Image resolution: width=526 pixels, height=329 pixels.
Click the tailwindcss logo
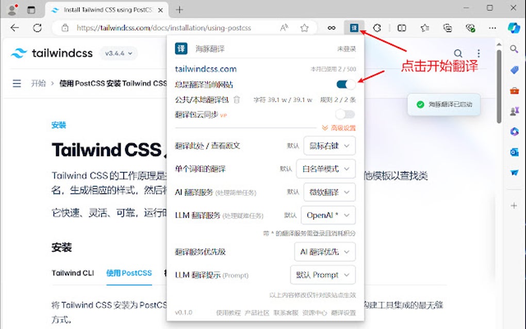52,53
